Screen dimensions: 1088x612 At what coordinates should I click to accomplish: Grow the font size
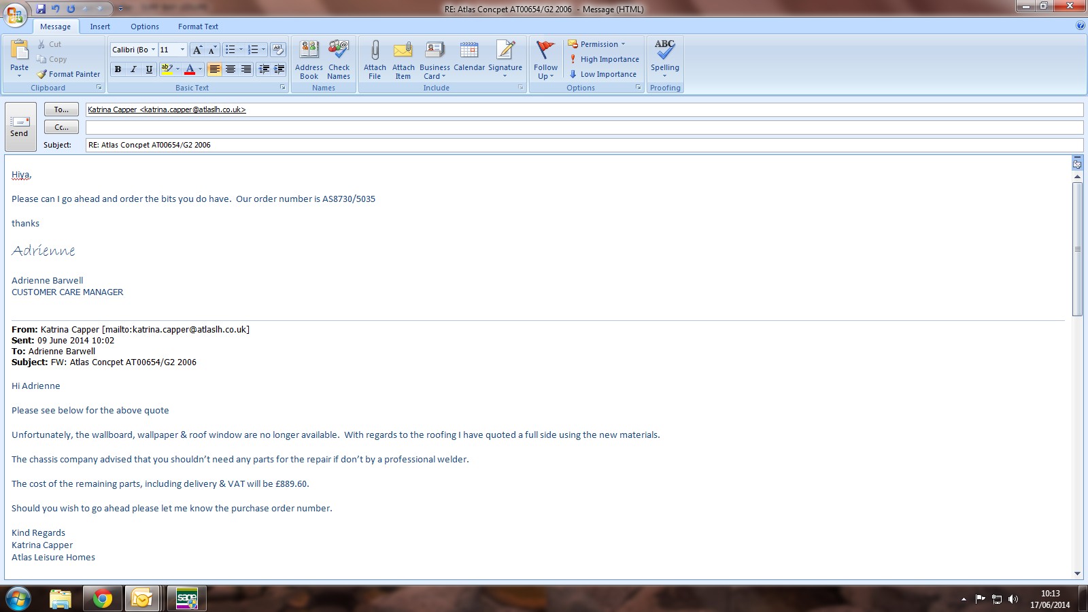[197, 50]
